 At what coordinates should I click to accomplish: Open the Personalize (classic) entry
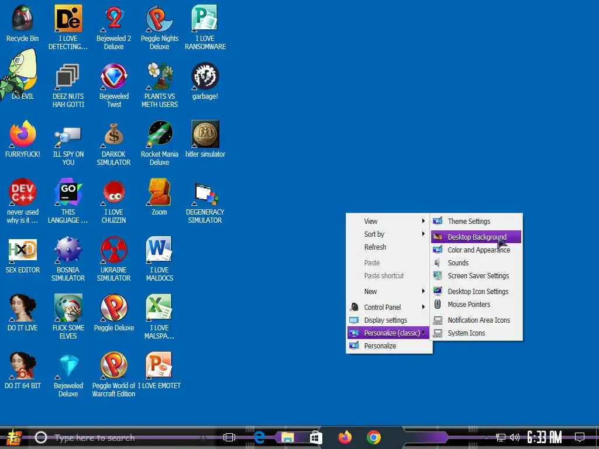pyautogui.click(x=389, y=333)
